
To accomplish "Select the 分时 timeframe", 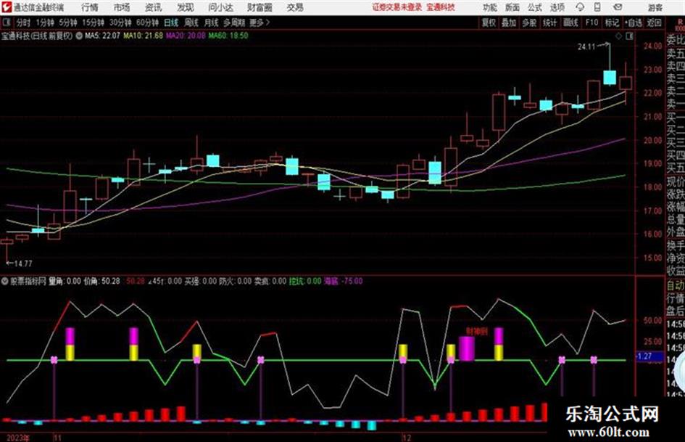I will click(x=23, y=22).
